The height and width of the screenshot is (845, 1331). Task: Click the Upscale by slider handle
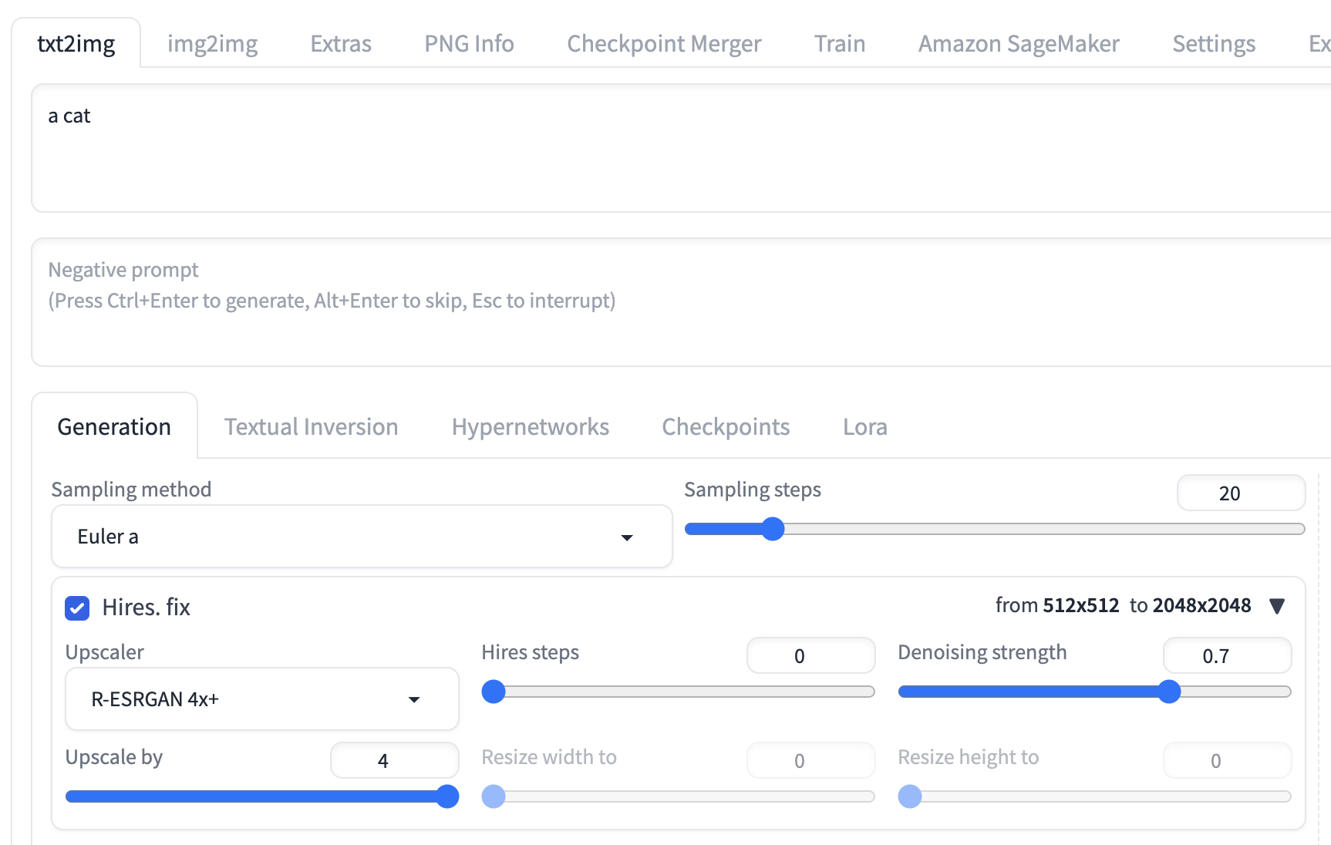pyautogui.click(x=447, y=796)
